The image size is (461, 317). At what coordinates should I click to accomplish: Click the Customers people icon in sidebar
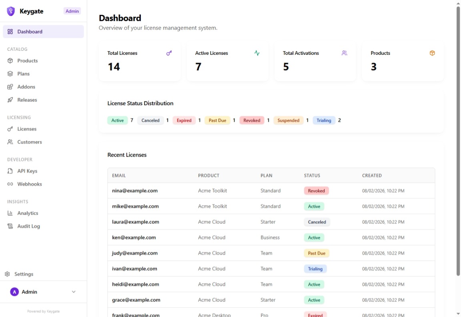click(10, 142)
